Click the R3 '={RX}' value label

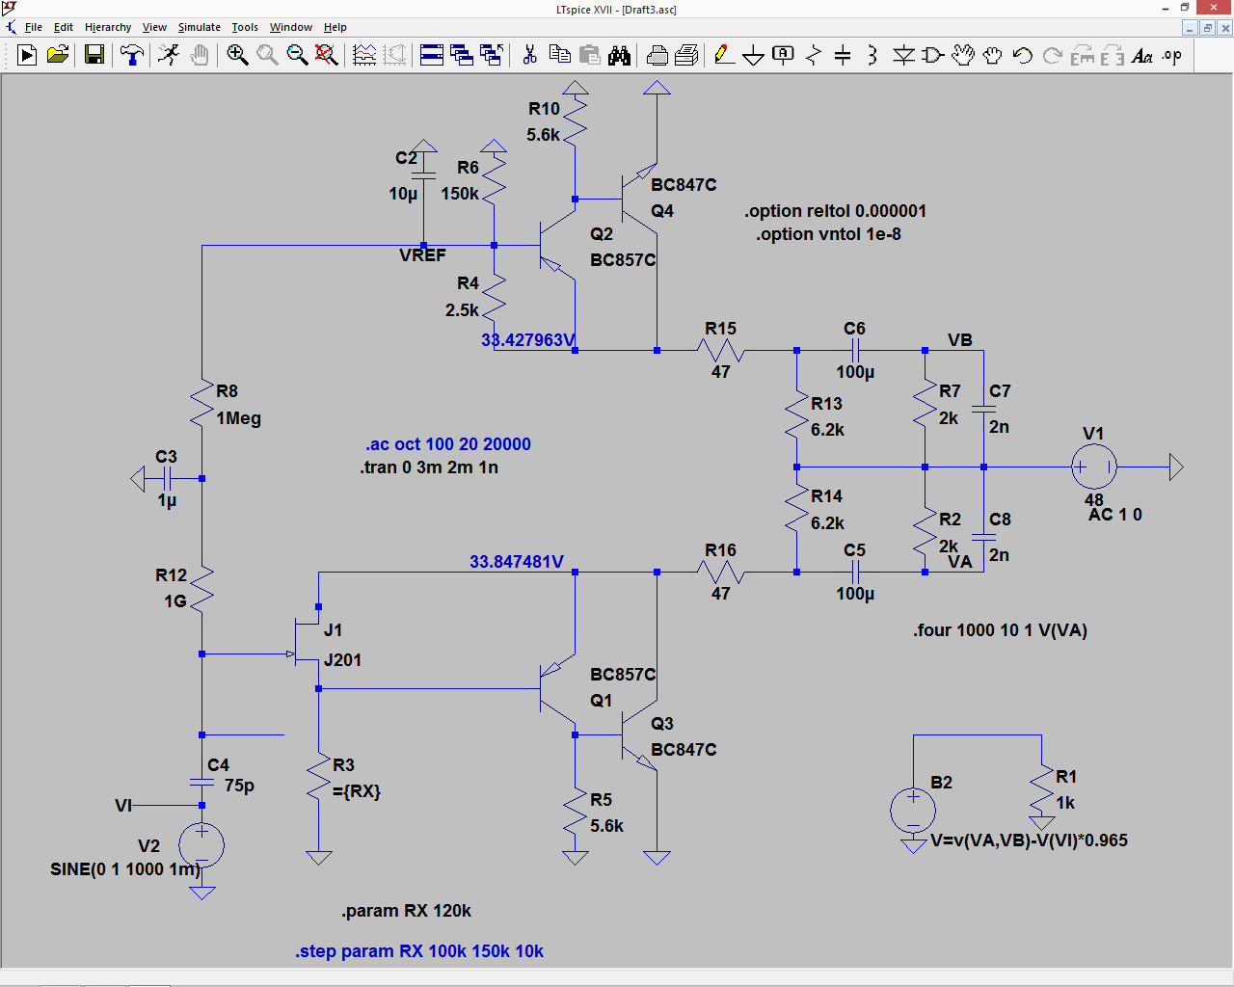coord(357,791)
